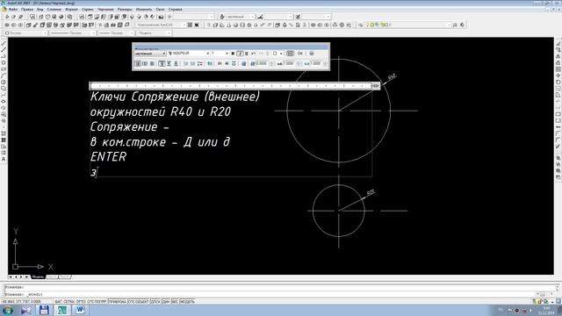Image resolution: width=562 pixels, height=316 pixels.
Task: Select the Rectangle tool in Draw toolbar
Action: tap(4, 69)
